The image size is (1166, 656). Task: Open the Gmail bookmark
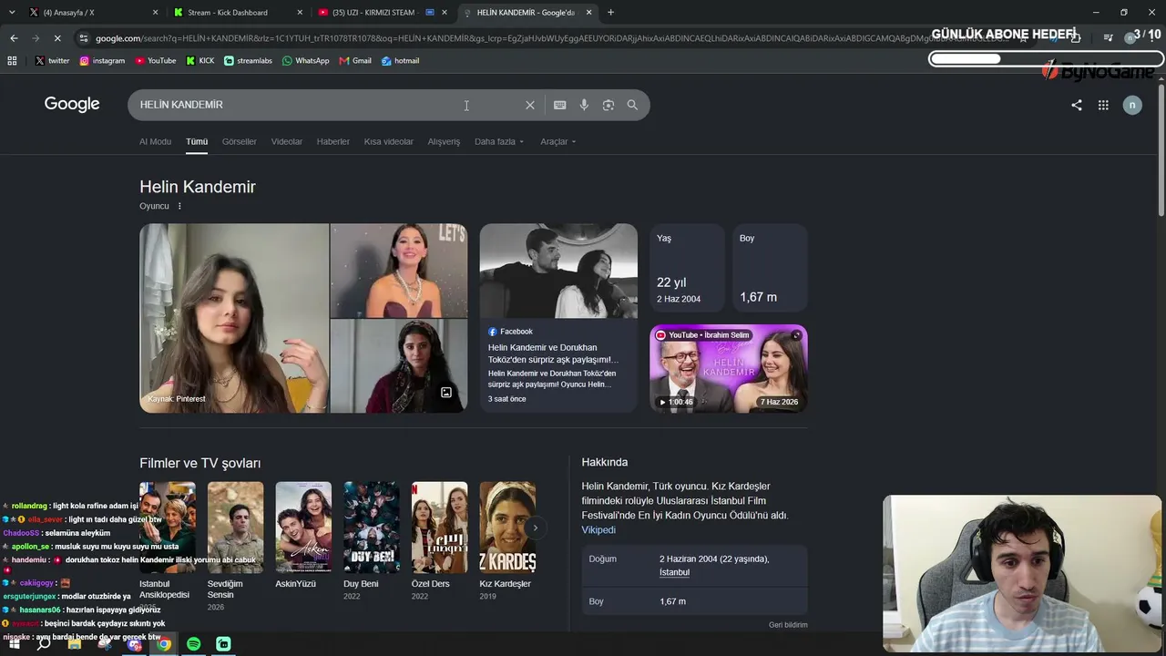coord(355,61)
